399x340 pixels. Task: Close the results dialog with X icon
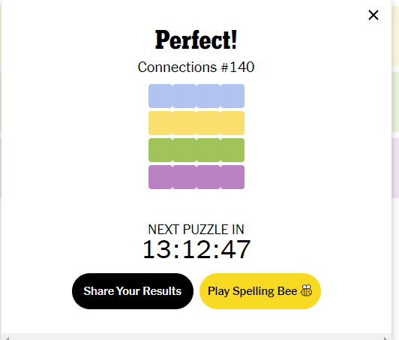[373, 15]
